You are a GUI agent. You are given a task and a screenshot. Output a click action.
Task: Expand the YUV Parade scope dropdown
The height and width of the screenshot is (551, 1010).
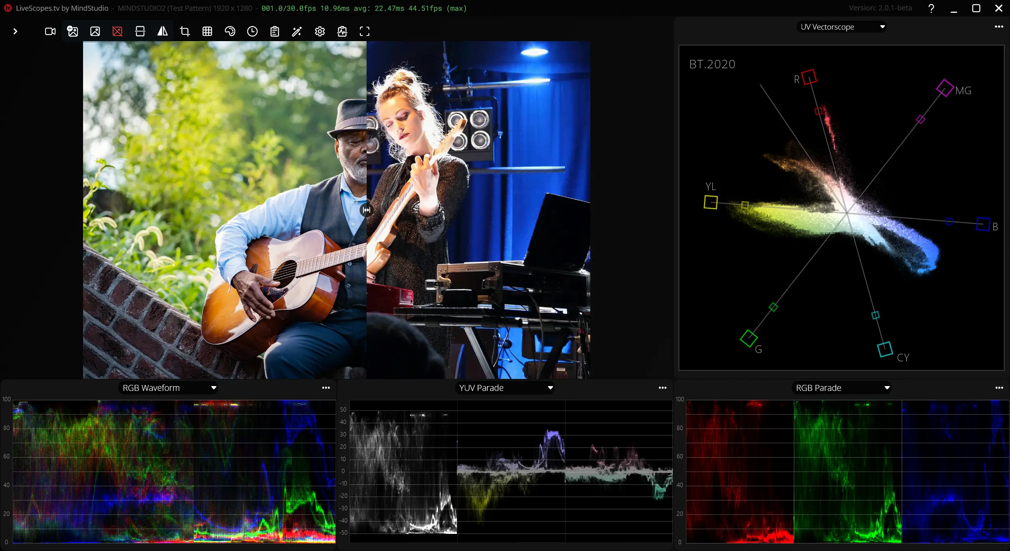(x=550, y=387)
